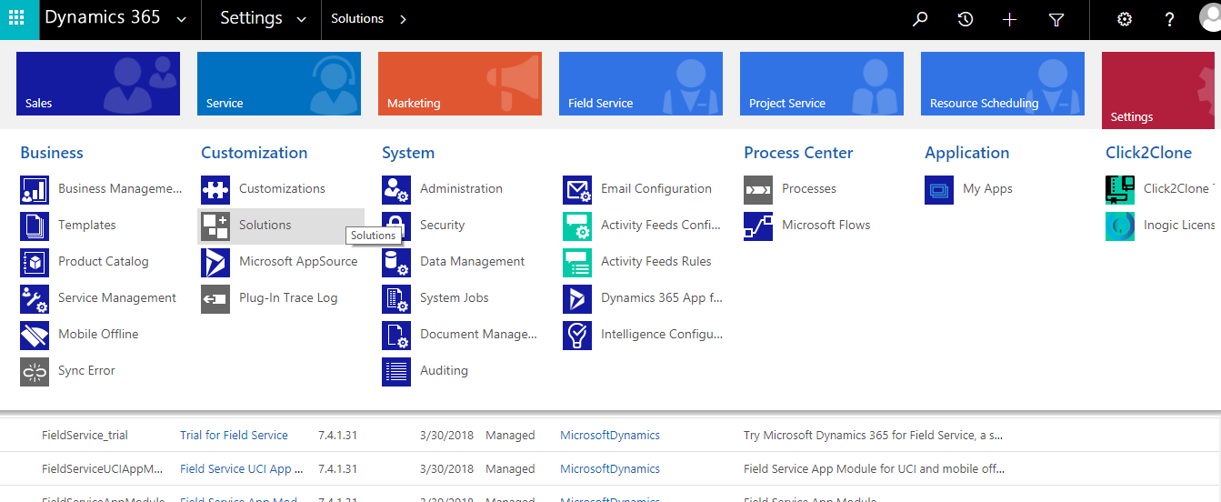This screenshot has width=1221, height=502.
Task: Open the settings gear icon
Action: (x=1125, y=19)
